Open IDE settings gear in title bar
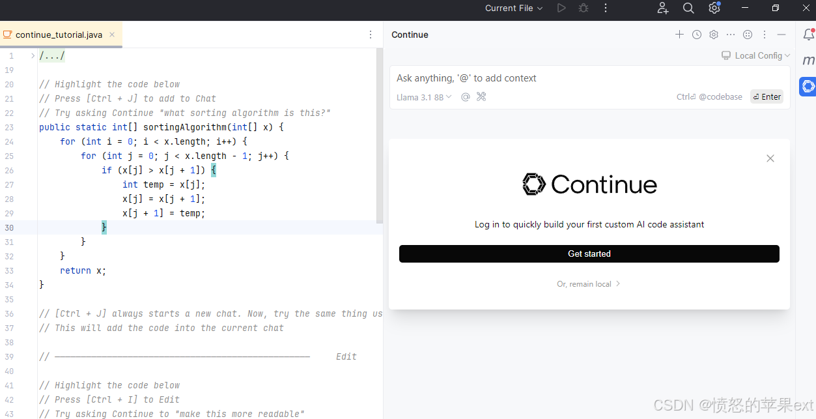The image size is (816, 419). (714, 8)
